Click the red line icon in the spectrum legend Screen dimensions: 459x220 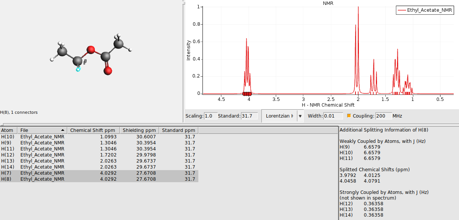(402, 10)
